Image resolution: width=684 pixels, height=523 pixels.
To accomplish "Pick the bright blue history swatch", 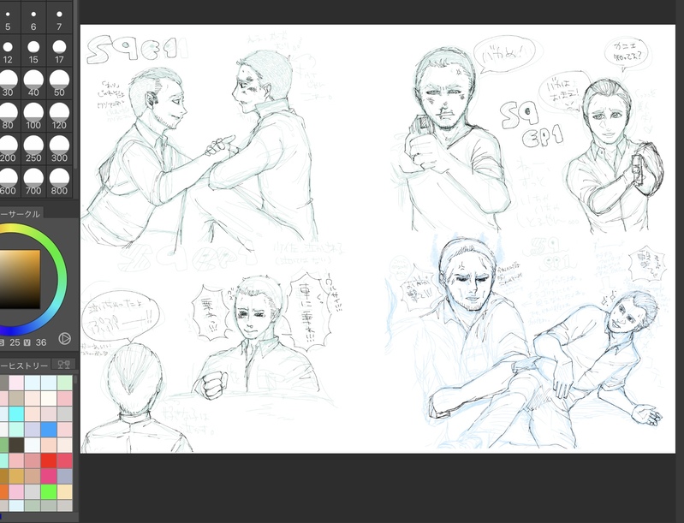I will point(49,429).
